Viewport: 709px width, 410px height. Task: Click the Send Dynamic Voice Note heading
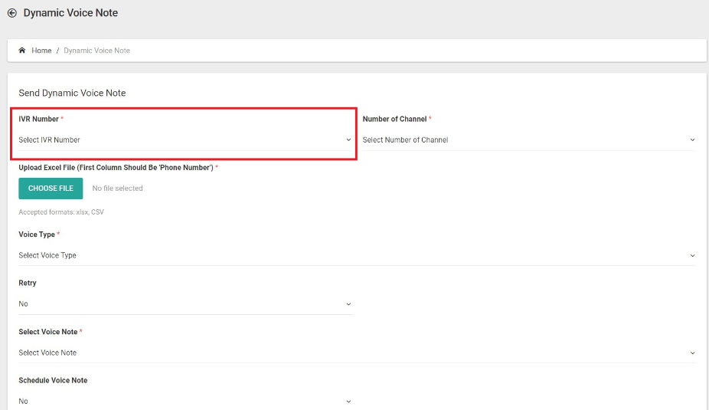click(x=72, y=93)
